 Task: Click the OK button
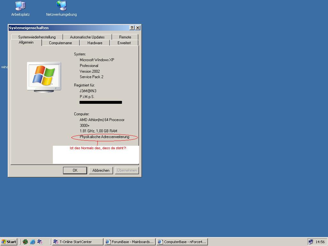coord(75,170)
